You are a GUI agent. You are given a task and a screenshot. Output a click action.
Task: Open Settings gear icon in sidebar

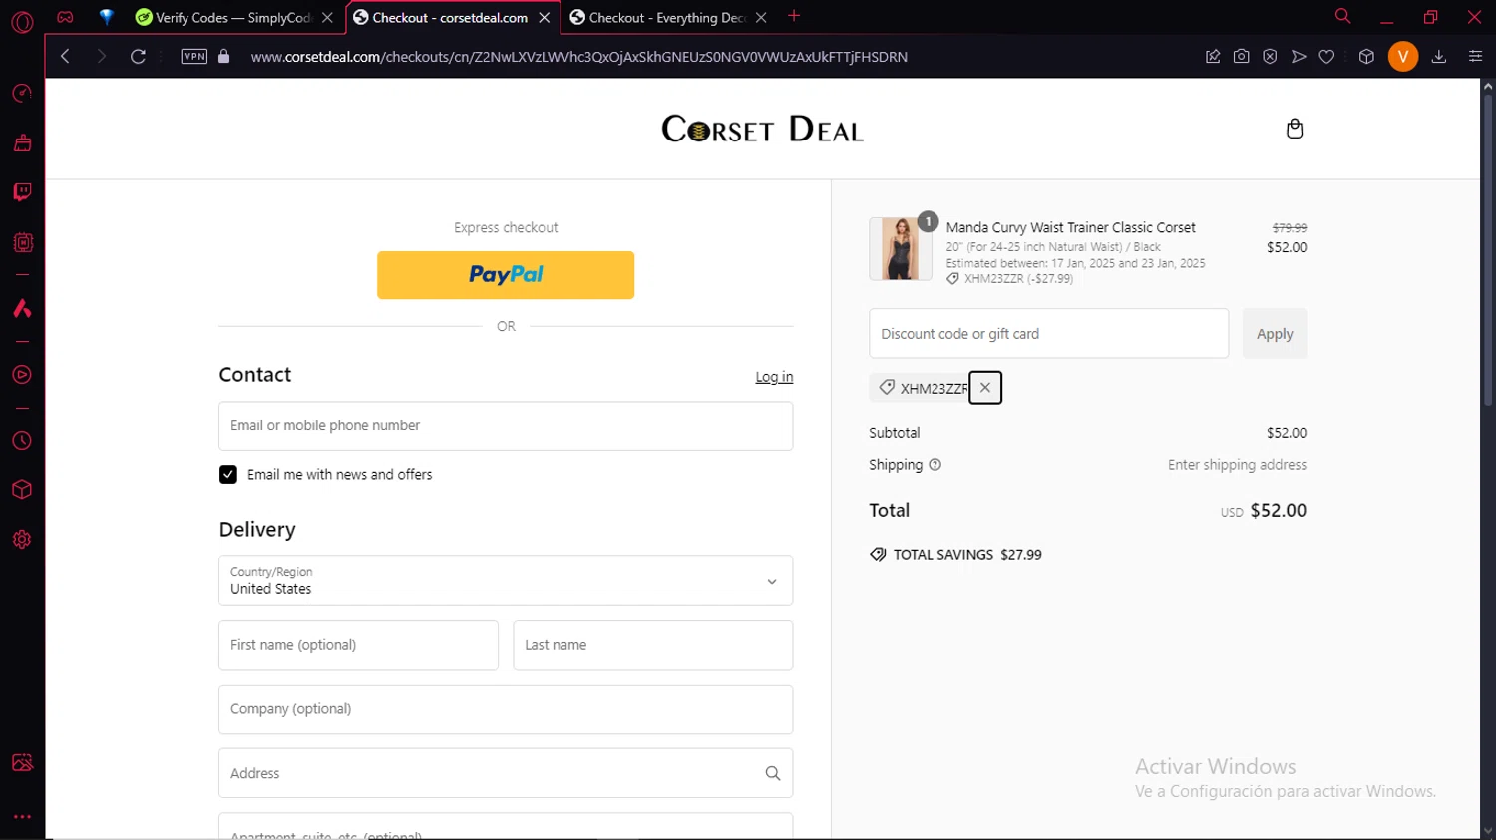coord(22,540)
